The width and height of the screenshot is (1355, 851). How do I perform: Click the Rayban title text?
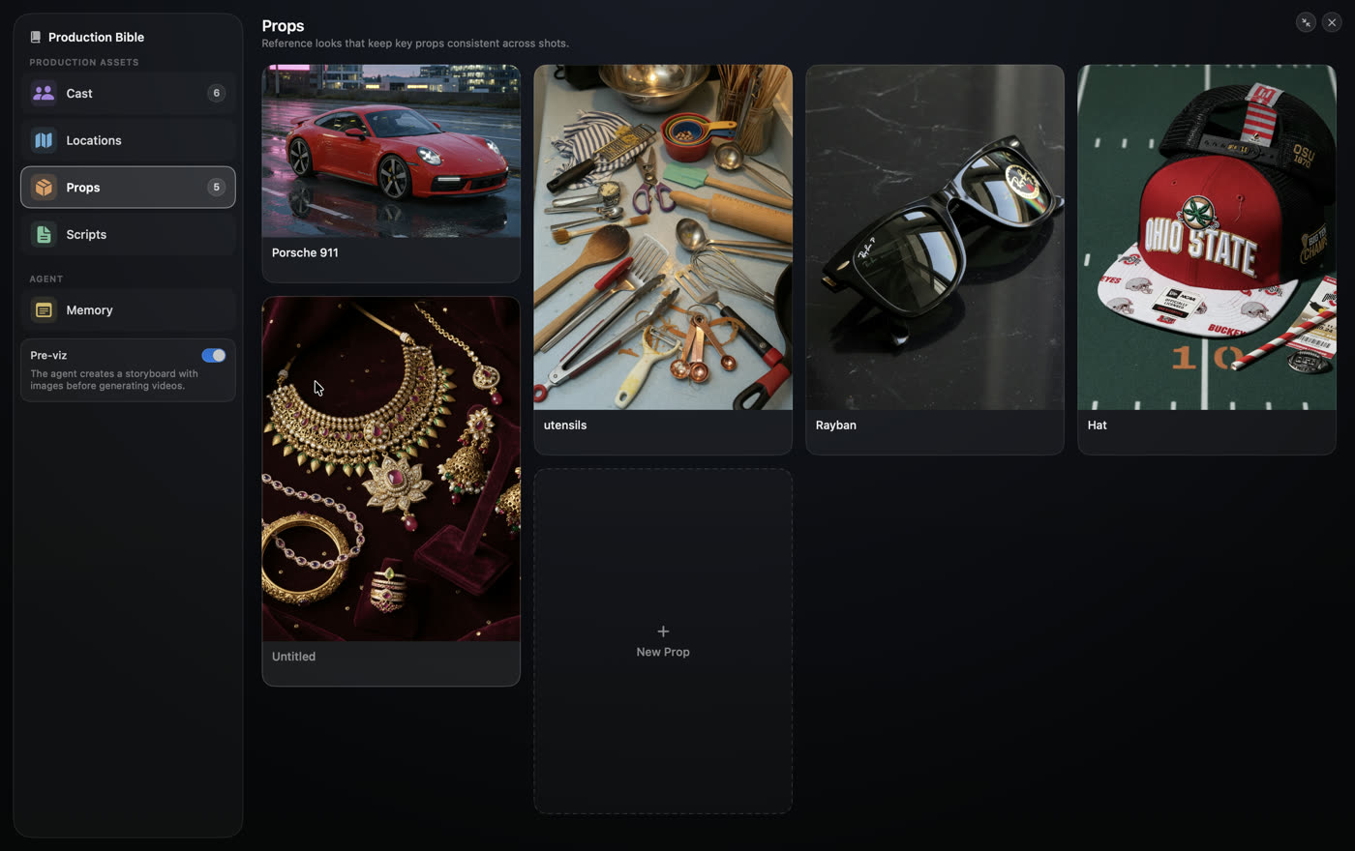pos(836,425)
